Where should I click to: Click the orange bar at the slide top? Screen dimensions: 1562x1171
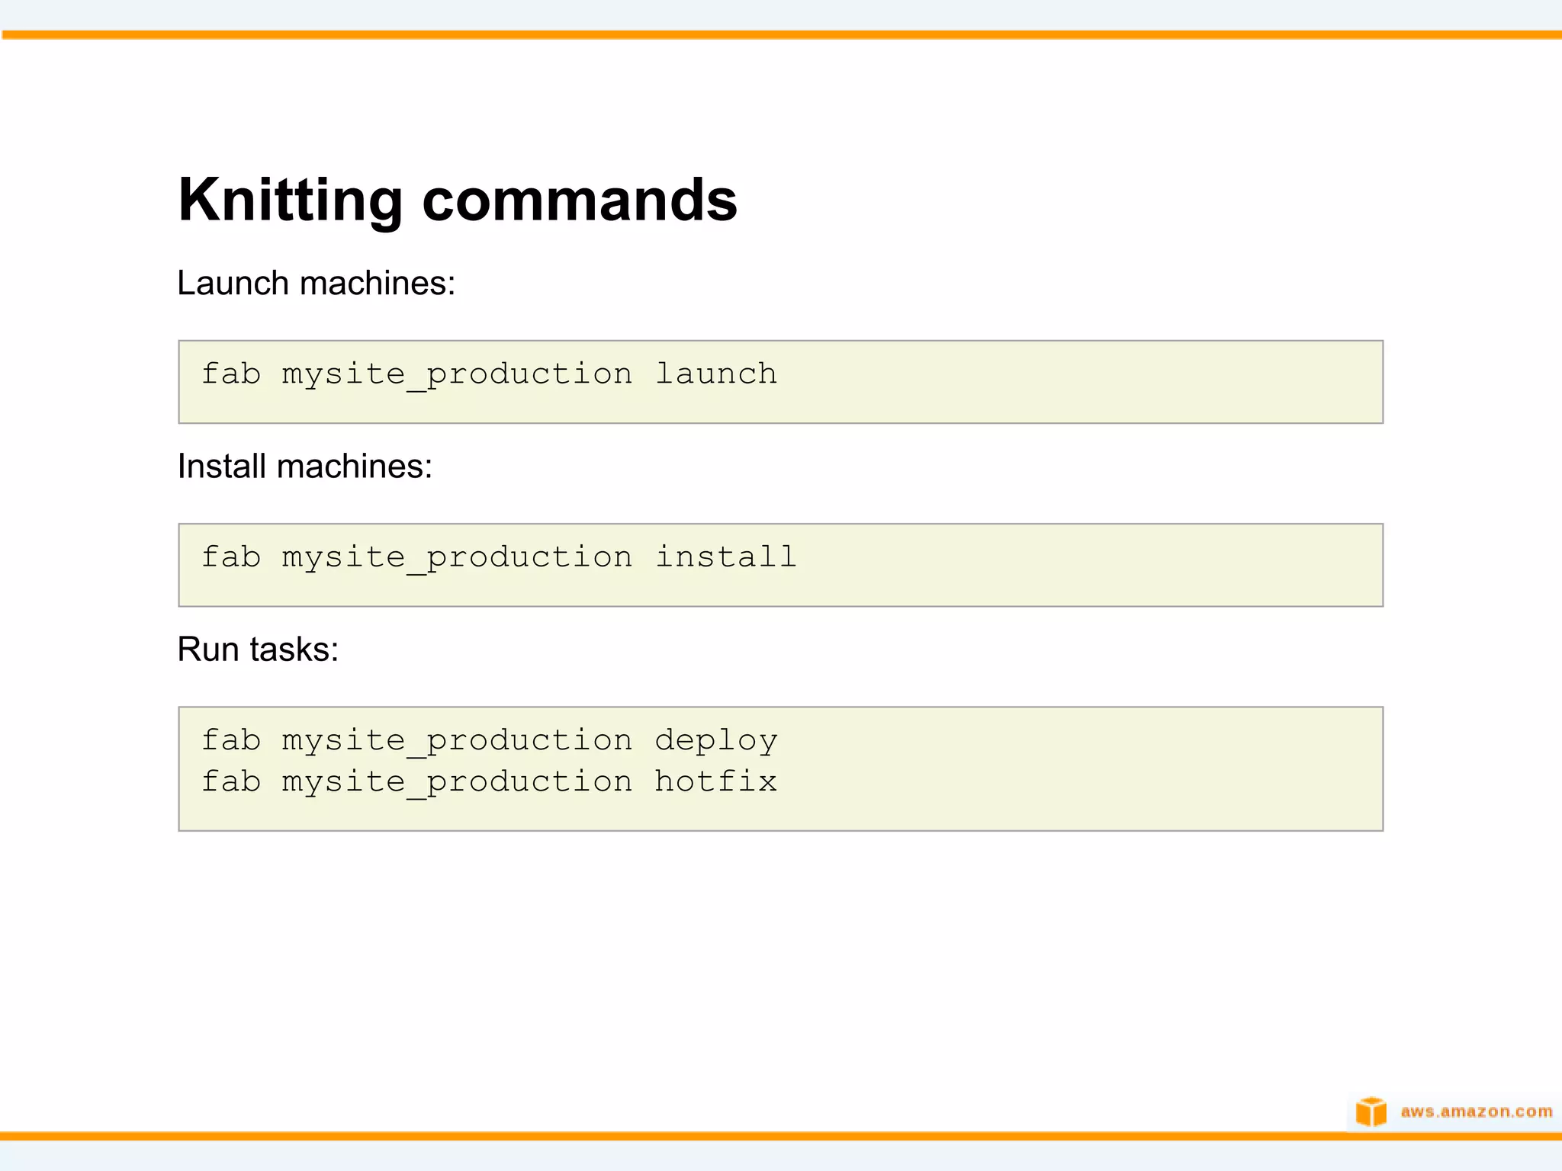[x=781, y=34]
